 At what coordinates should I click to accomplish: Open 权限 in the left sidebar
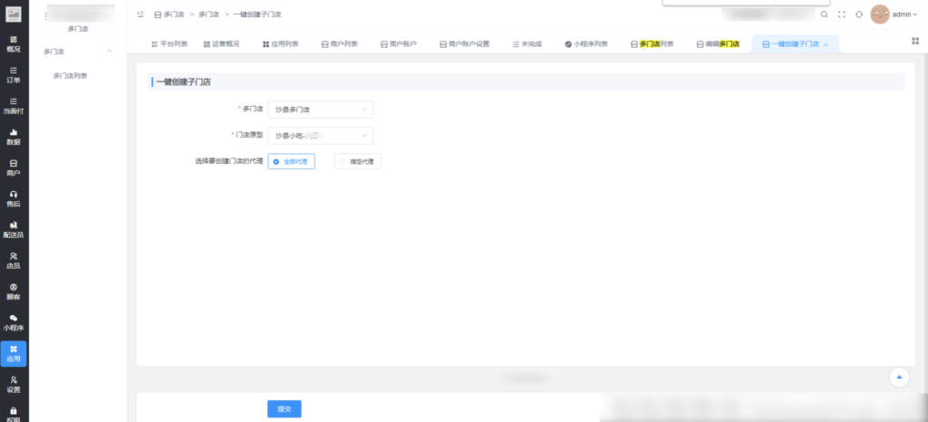pos(13,414)
